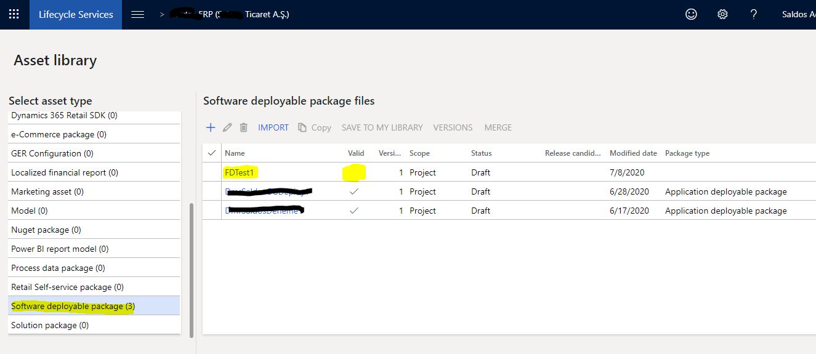Select the 6/28/2020 row checkbox

[x=212, y=191]
